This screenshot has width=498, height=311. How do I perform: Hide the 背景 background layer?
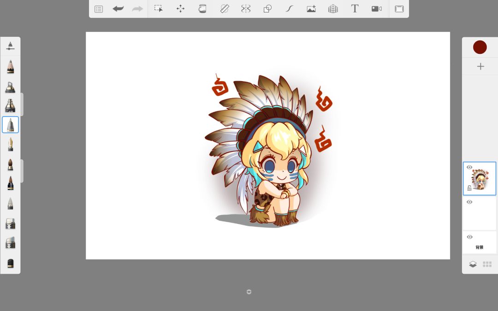(469, 237)
